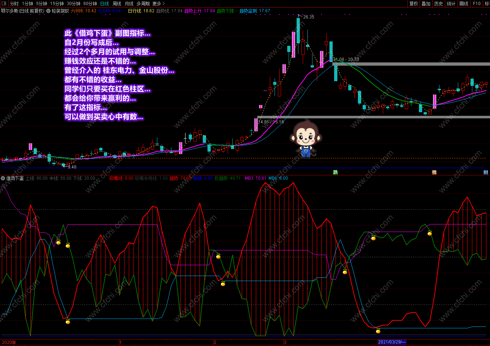This screenshot has height=346, width=490.
Task: Open the 统计 statistics button
Action: 451,4
